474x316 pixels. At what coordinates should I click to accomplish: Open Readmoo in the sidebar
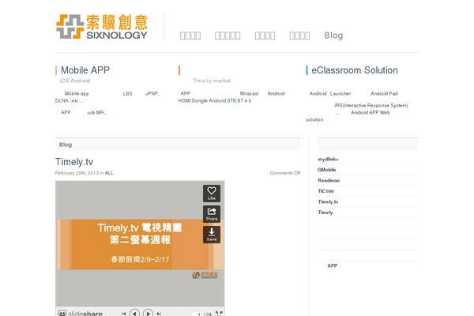(329, 181)
